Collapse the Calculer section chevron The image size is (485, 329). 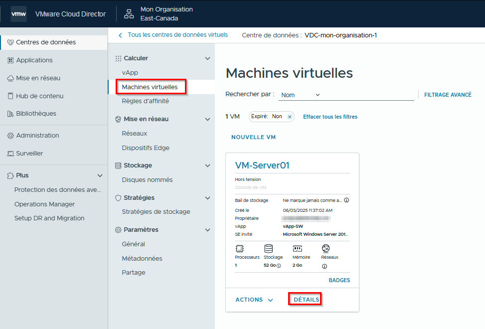[x=207, y=58]
